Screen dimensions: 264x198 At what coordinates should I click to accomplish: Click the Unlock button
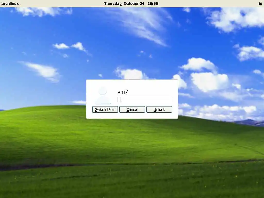[159, 109]
